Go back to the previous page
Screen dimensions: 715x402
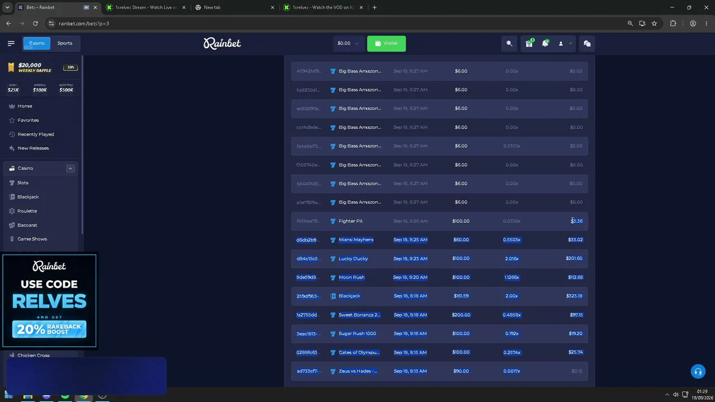8,23
